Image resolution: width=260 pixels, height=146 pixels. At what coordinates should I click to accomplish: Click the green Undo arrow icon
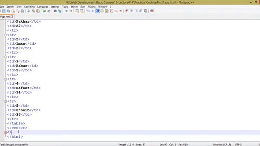point(44,11)
